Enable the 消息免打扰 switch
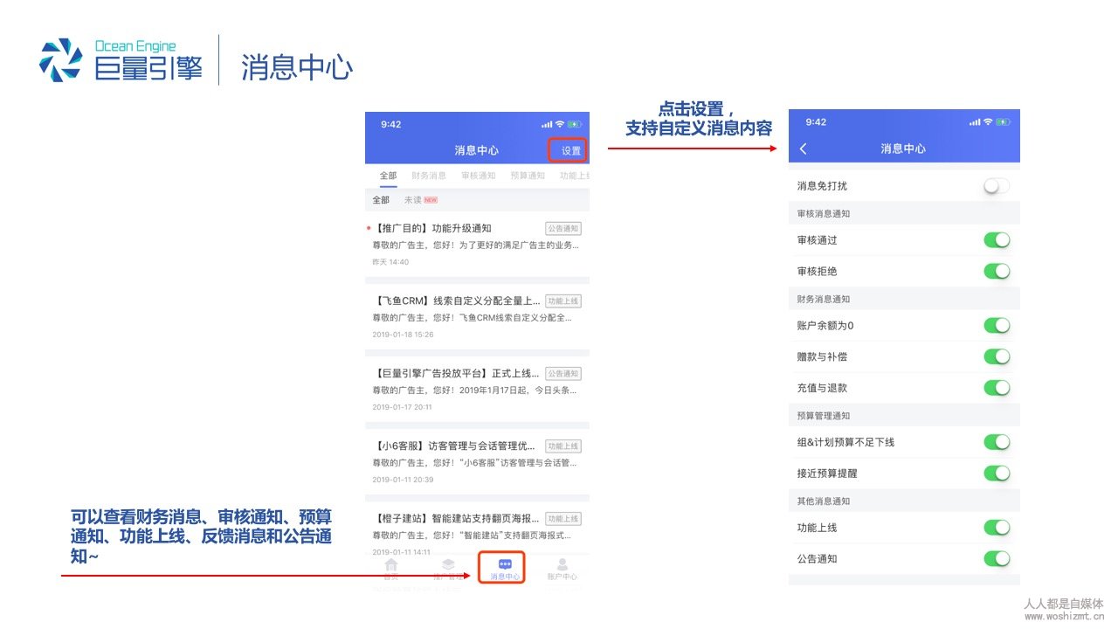Screen dimensions: 1118x629 996,186
